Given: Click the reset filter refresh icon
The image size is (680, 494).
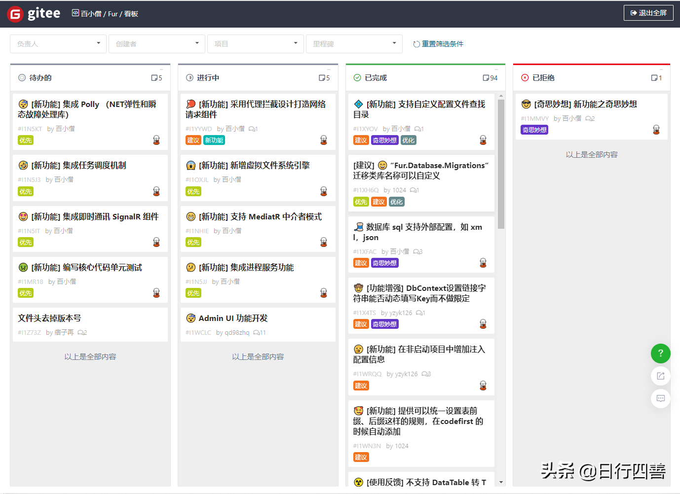Looking at the screenshot, I should [x=416, y=44].
